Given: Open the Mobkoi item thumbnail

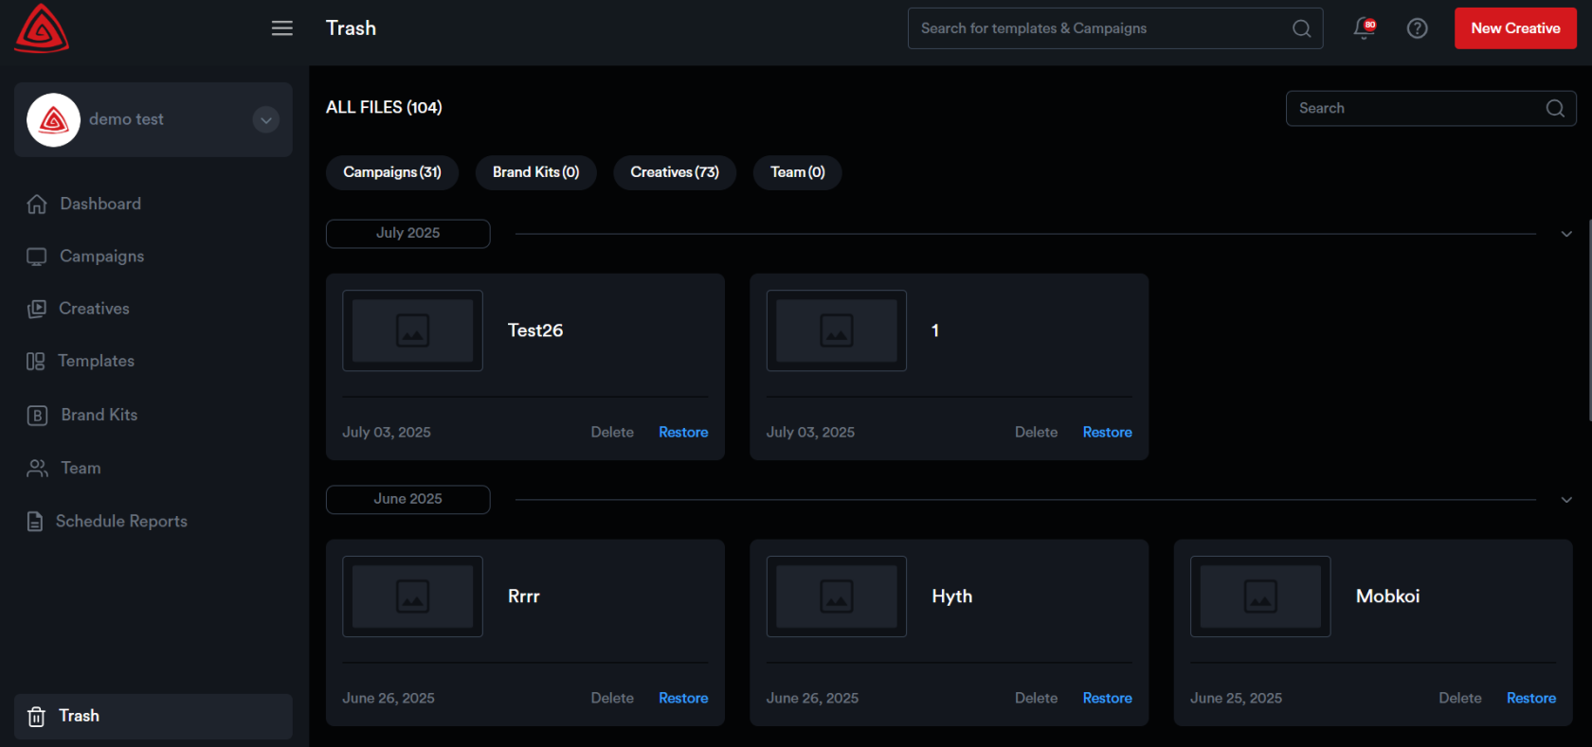Looking at the screenshot, I should 1260,596.
